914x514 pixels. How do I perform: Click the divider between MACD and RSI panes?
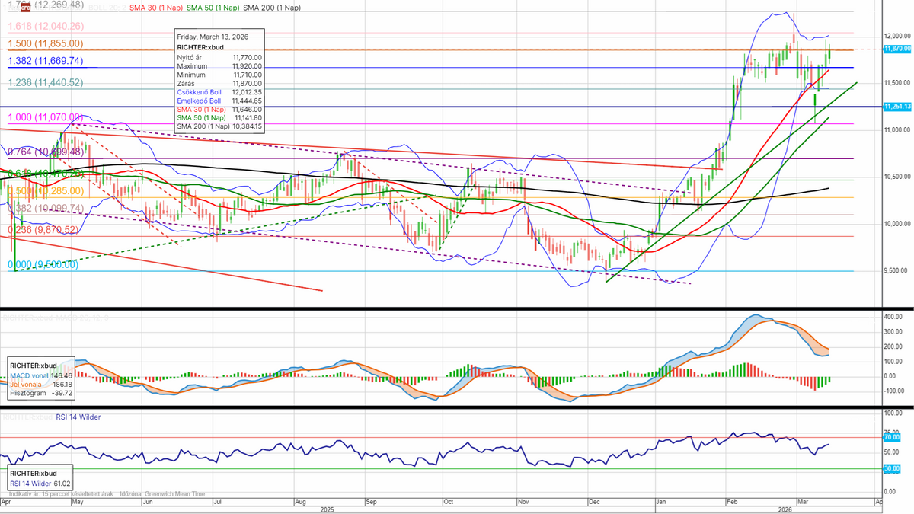click(457, 407)
